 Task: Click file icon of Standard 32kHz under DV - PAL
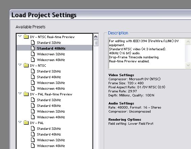point(33,128)
